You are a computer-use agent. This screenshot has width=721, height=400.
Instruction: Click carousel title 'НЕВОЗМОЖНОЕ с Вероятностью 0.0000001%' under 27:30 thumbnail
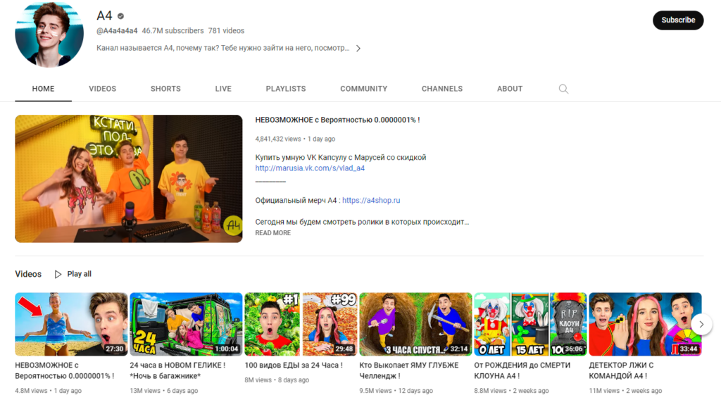coord(64,370)
